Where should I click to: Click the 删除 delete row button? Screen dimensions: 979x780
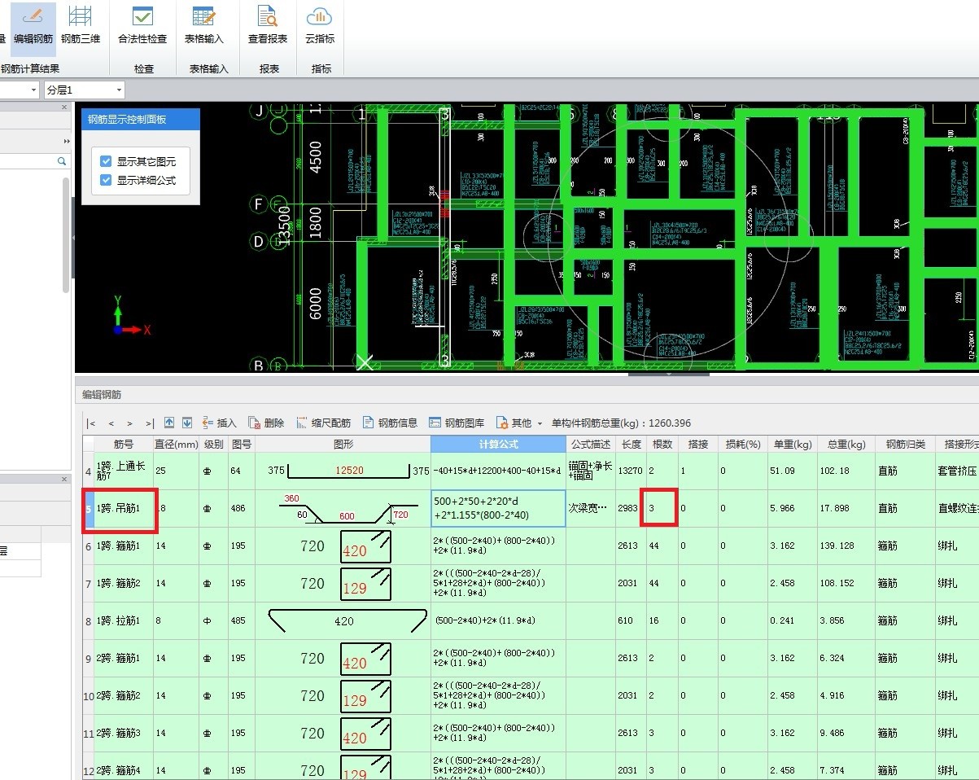point(266,423)
